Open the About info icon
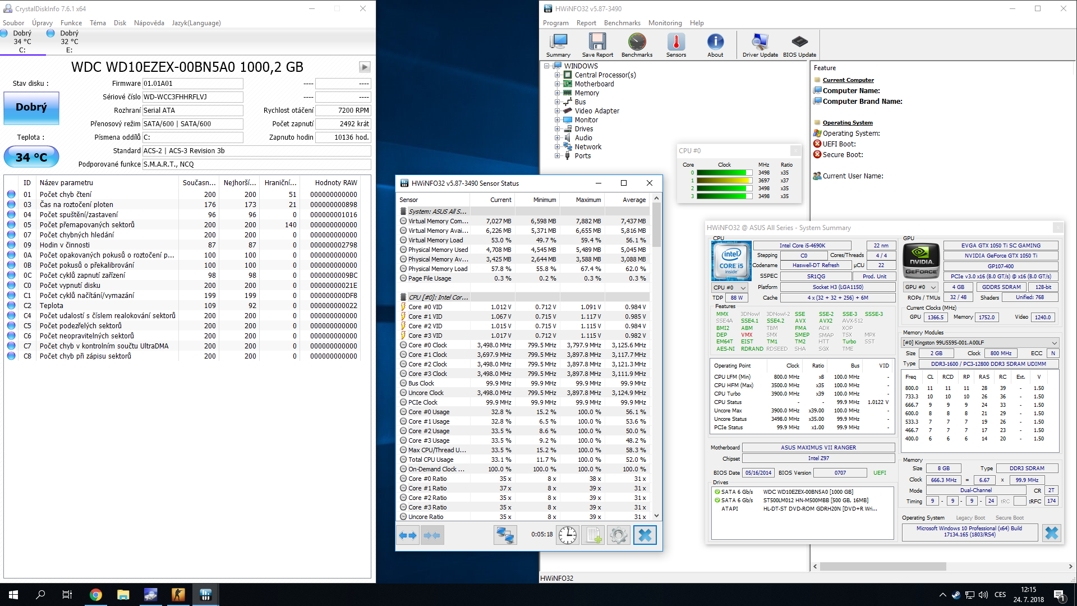This screenshot has width=1077, height=606. [715, 45]
